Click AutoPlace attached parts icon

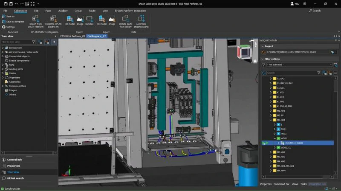pyautogui.click(x=141, y=19)
